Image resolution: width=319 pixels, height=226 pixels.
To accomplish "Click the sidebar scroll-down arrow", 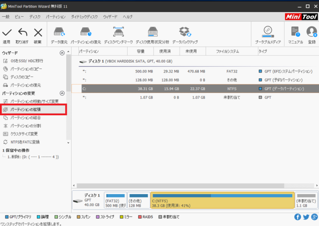I will pyautogui.click(x=68, y=143).
